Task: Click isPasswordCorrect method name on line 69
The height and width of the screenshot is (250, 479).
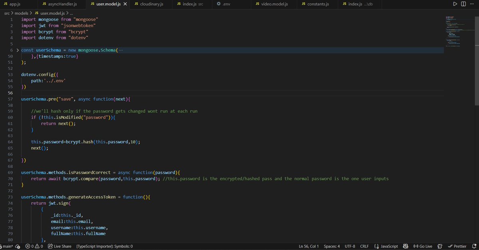Action: tap(90, 172)
